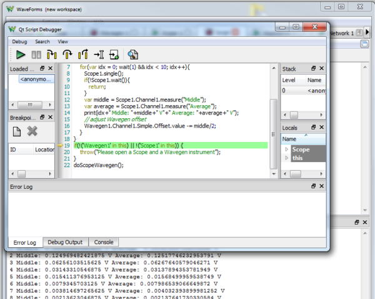The width and height of the screenshot is (375, 299).
Task: Click the Name column header in Stack
Action: click(316, 80)
